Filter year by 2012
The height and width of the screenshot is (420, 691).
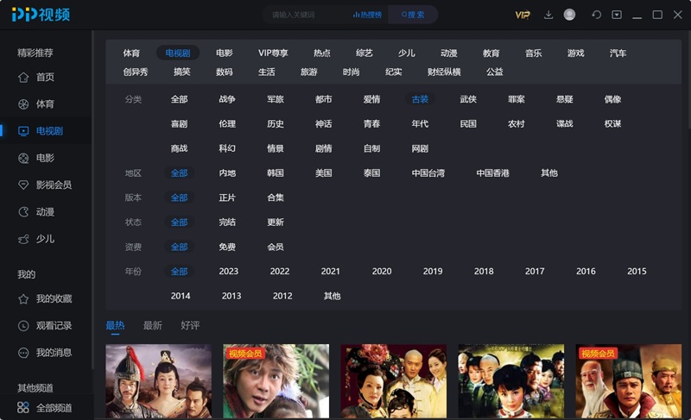coord(282,296)
